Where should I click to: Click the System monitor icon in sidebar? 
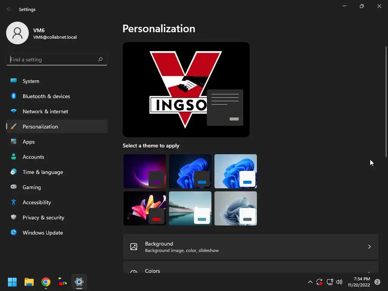14,81
